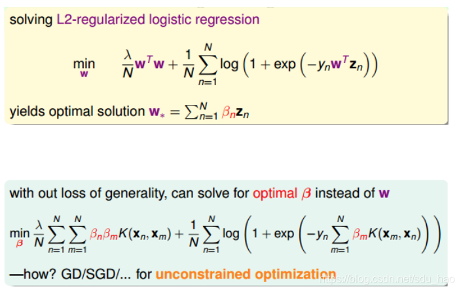461x291 pixels.
Task: Click the 'min' operator above purple w
Action: (x=84, y=64)
